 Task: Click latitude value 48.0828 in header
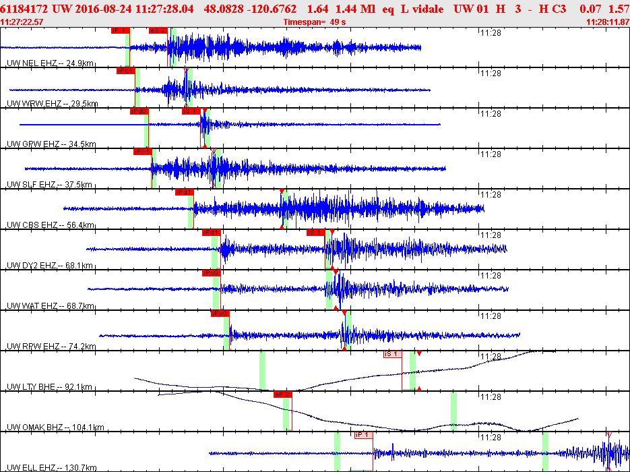pos(222,9)
